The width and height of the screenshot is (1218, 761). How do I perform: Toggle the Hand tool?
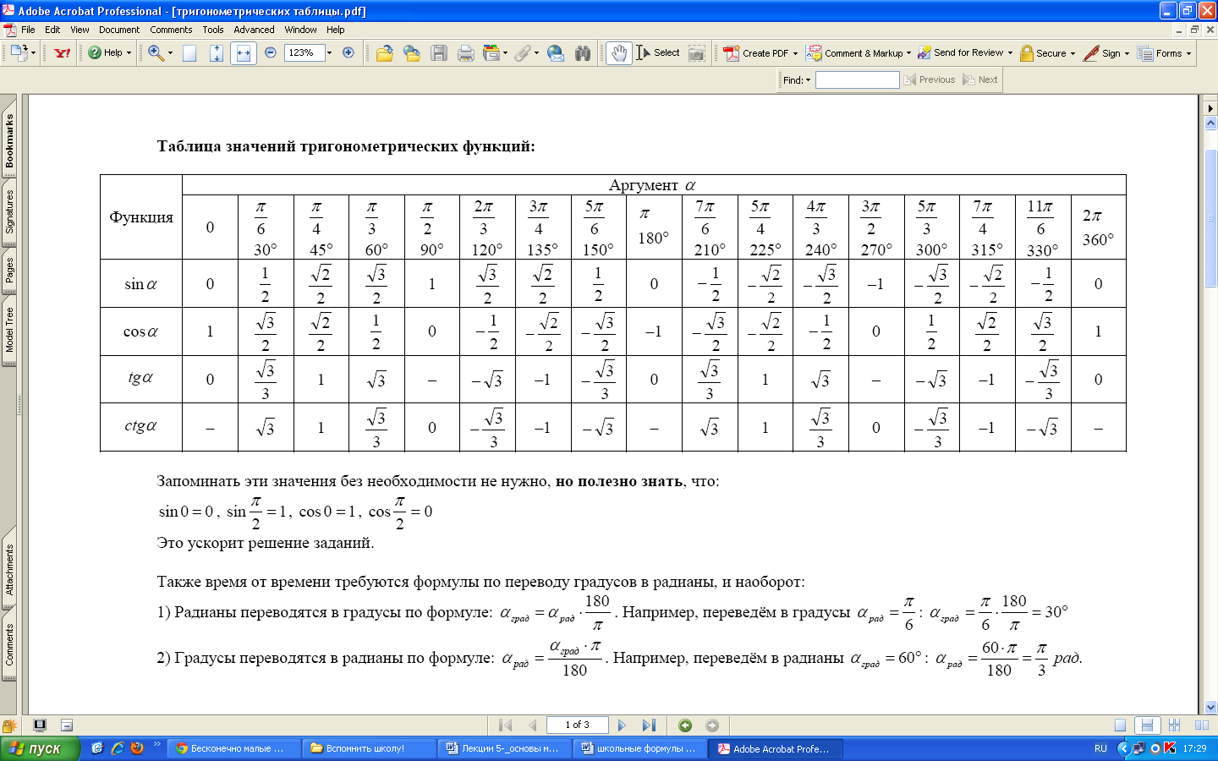(619, 53)
